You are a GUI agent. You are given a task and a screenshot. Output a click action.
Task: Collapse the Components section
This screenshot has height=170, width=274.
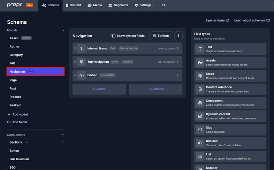coord(63,135)
